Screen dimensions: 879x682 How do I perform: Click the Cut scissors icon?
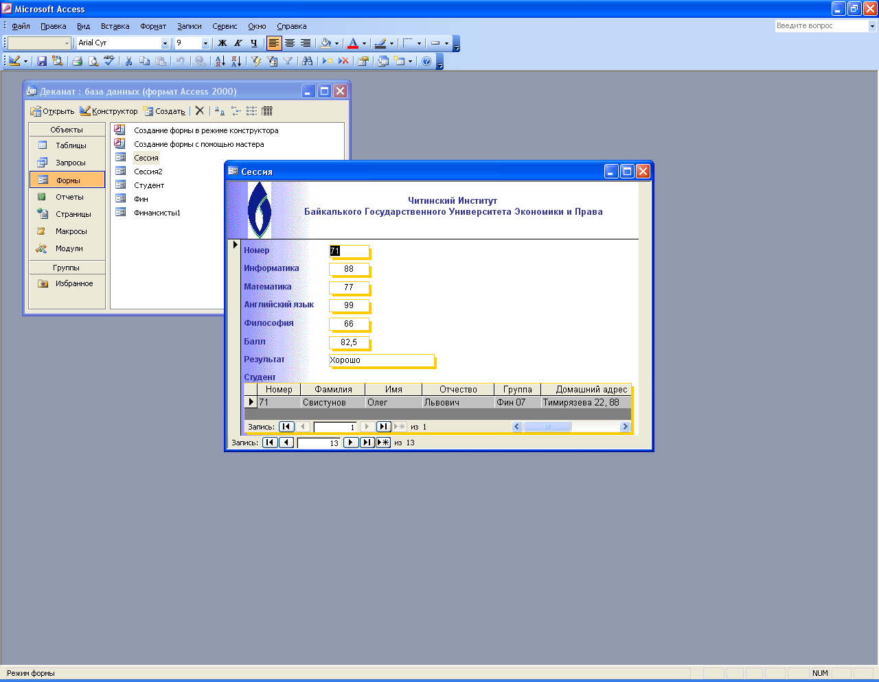(128, 61)
